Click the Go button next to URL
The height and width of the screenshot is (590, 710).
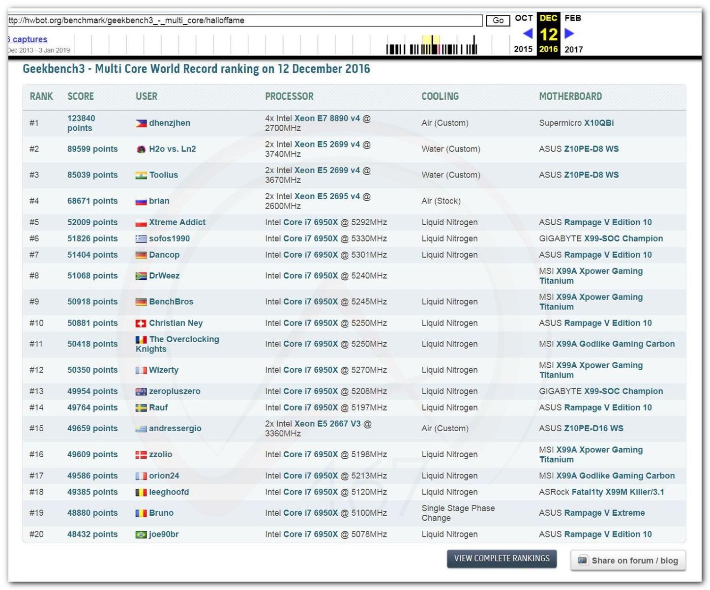click(x=498, y=20)
